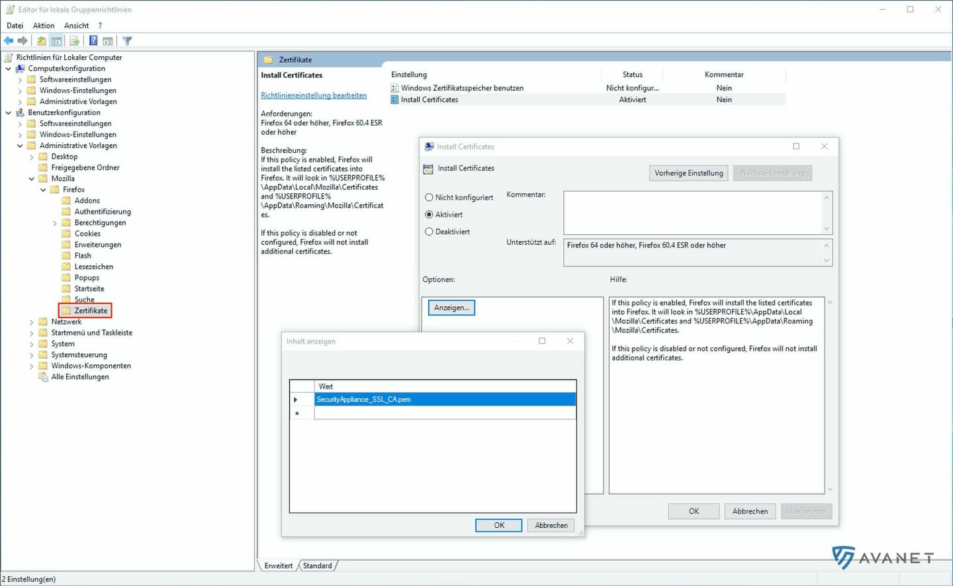This screenshot has width=953, height=586.
Task: Open Help via the blue question-mark icon
Action: click(93, 41)
